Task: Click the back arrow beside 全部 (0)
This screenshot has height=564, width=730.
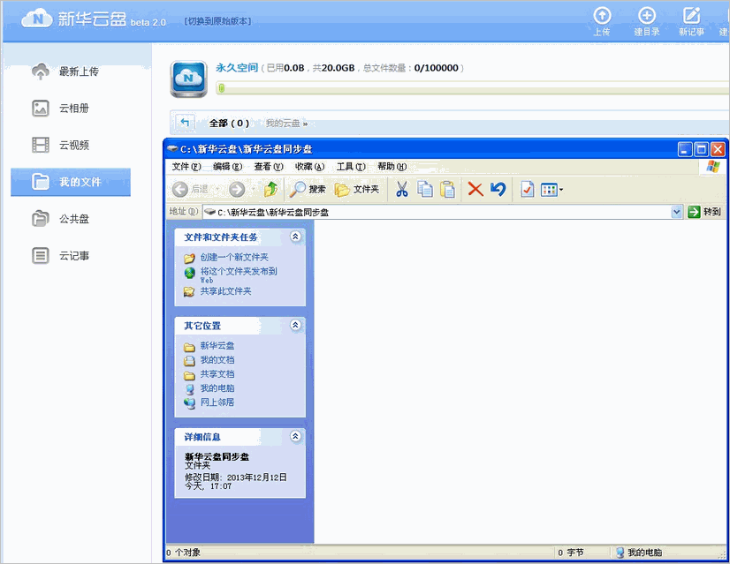Action: [x=185, y=123]
